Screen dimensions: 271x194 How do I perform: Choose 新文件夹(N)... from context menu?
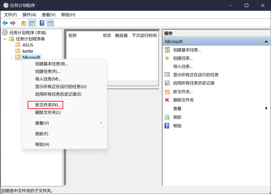(x=48, y=105)
